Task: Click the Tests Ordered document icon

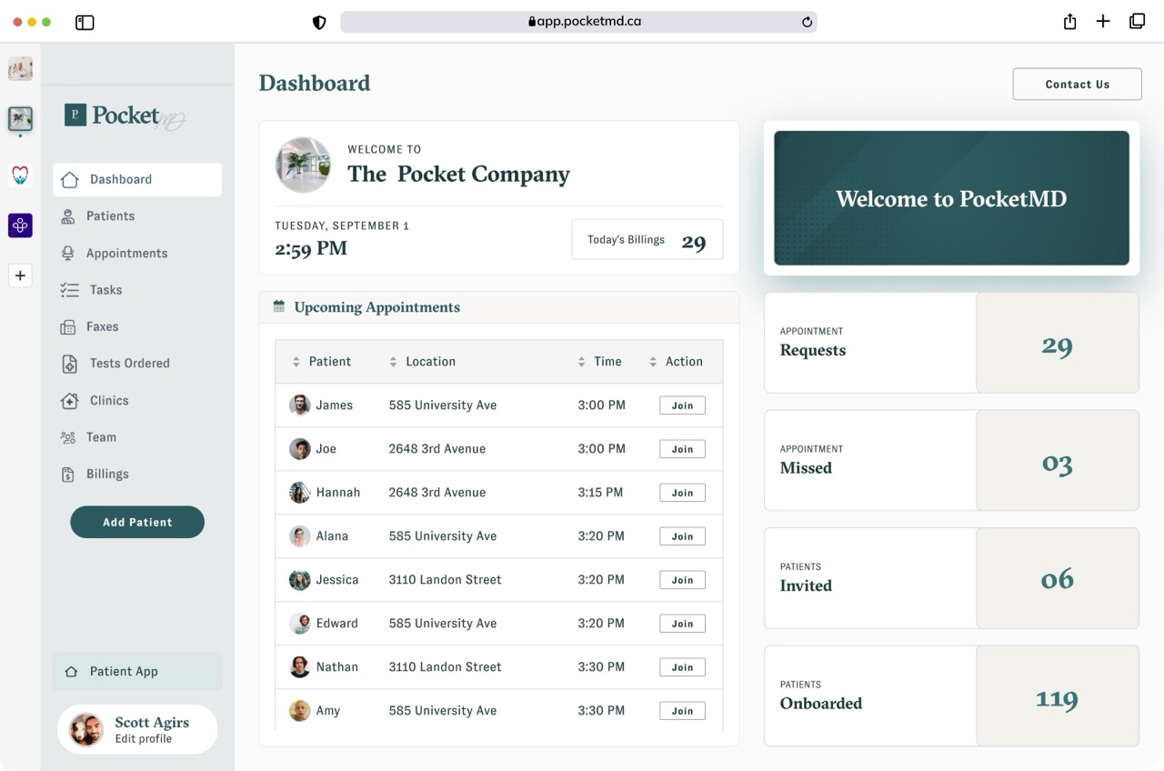Action: point(69,364)
